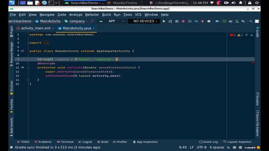Click the Attach Debugger heart-shaped icon
Screen dimensions: 269x151
pos(203,21)
